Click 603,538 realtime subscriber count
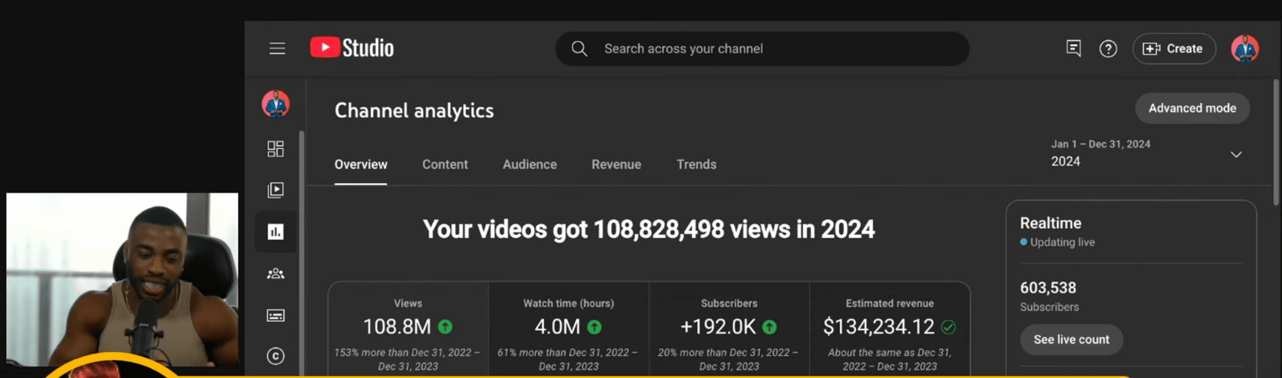This screenshot has height=378, width=1282. tap(1048, 288)
